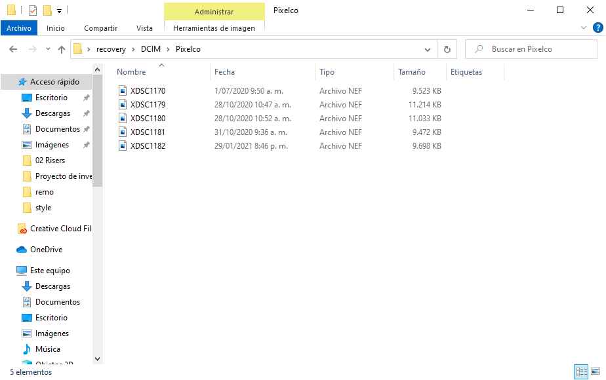Click the DCIM breadcrumb
This screenshot has height=380, width=606.
click(x=151, y=49)
